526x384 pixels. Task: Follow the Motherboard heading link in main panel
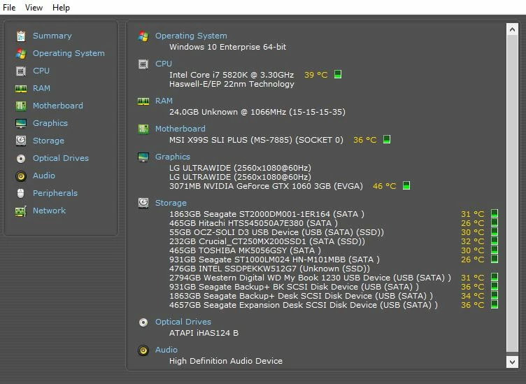coord(180,129)
